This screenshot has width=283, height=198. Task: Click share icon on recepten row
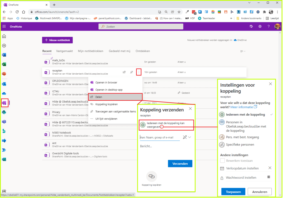click(x=124, y=72)
